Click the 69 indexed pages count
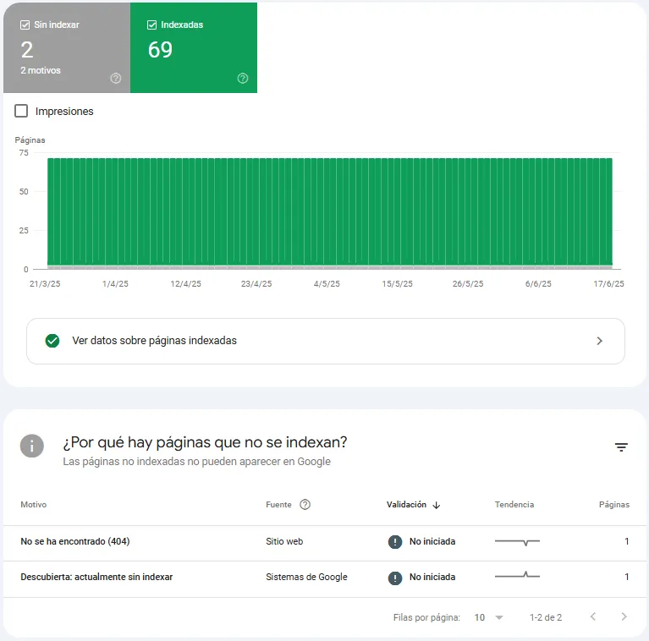 [x=160, y=50]
